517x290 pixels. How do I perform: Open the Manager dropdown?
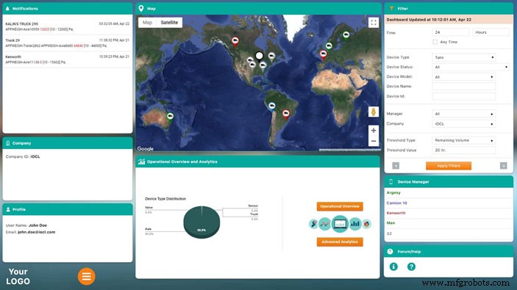coord(463,114)
